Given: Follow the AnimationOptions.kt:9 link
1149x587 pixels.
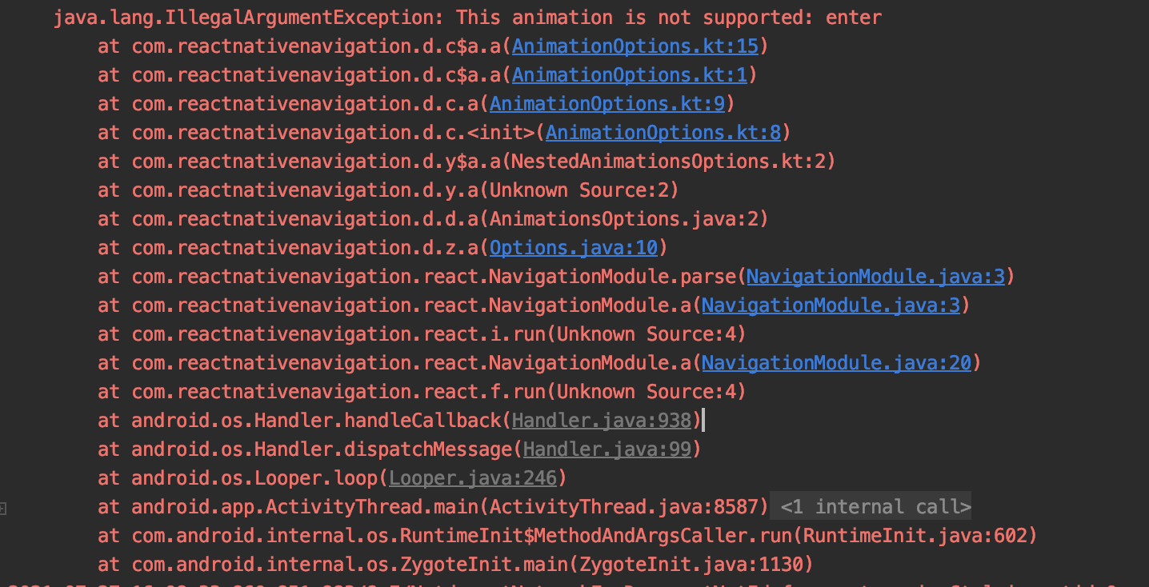Looking at the screenshot, I should tap(607, 104).
